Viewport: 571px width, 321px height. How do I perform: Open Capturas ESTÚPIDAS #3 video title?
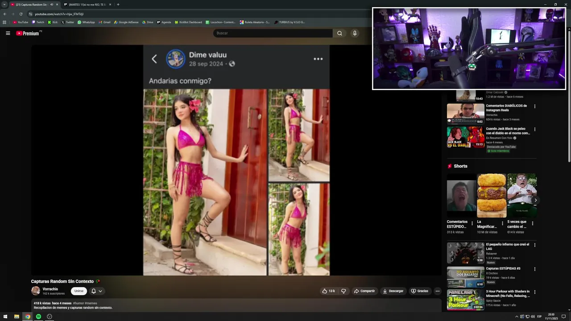[503, 268]
